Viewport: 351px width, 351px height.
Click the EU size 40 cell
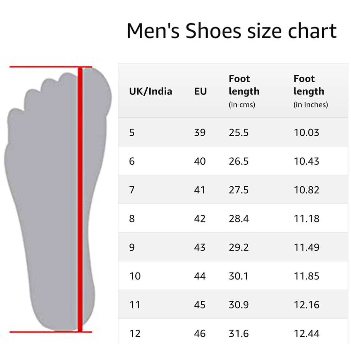point(200,161)
